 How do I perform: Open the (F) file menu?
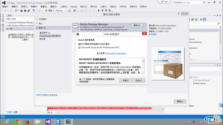5,6
